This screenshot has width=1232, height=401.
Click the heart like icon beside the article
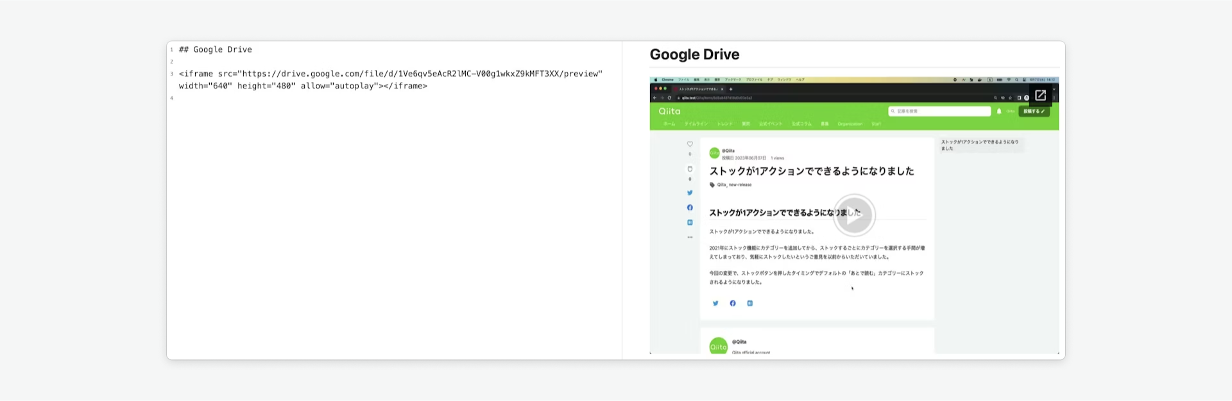point(690,144)
